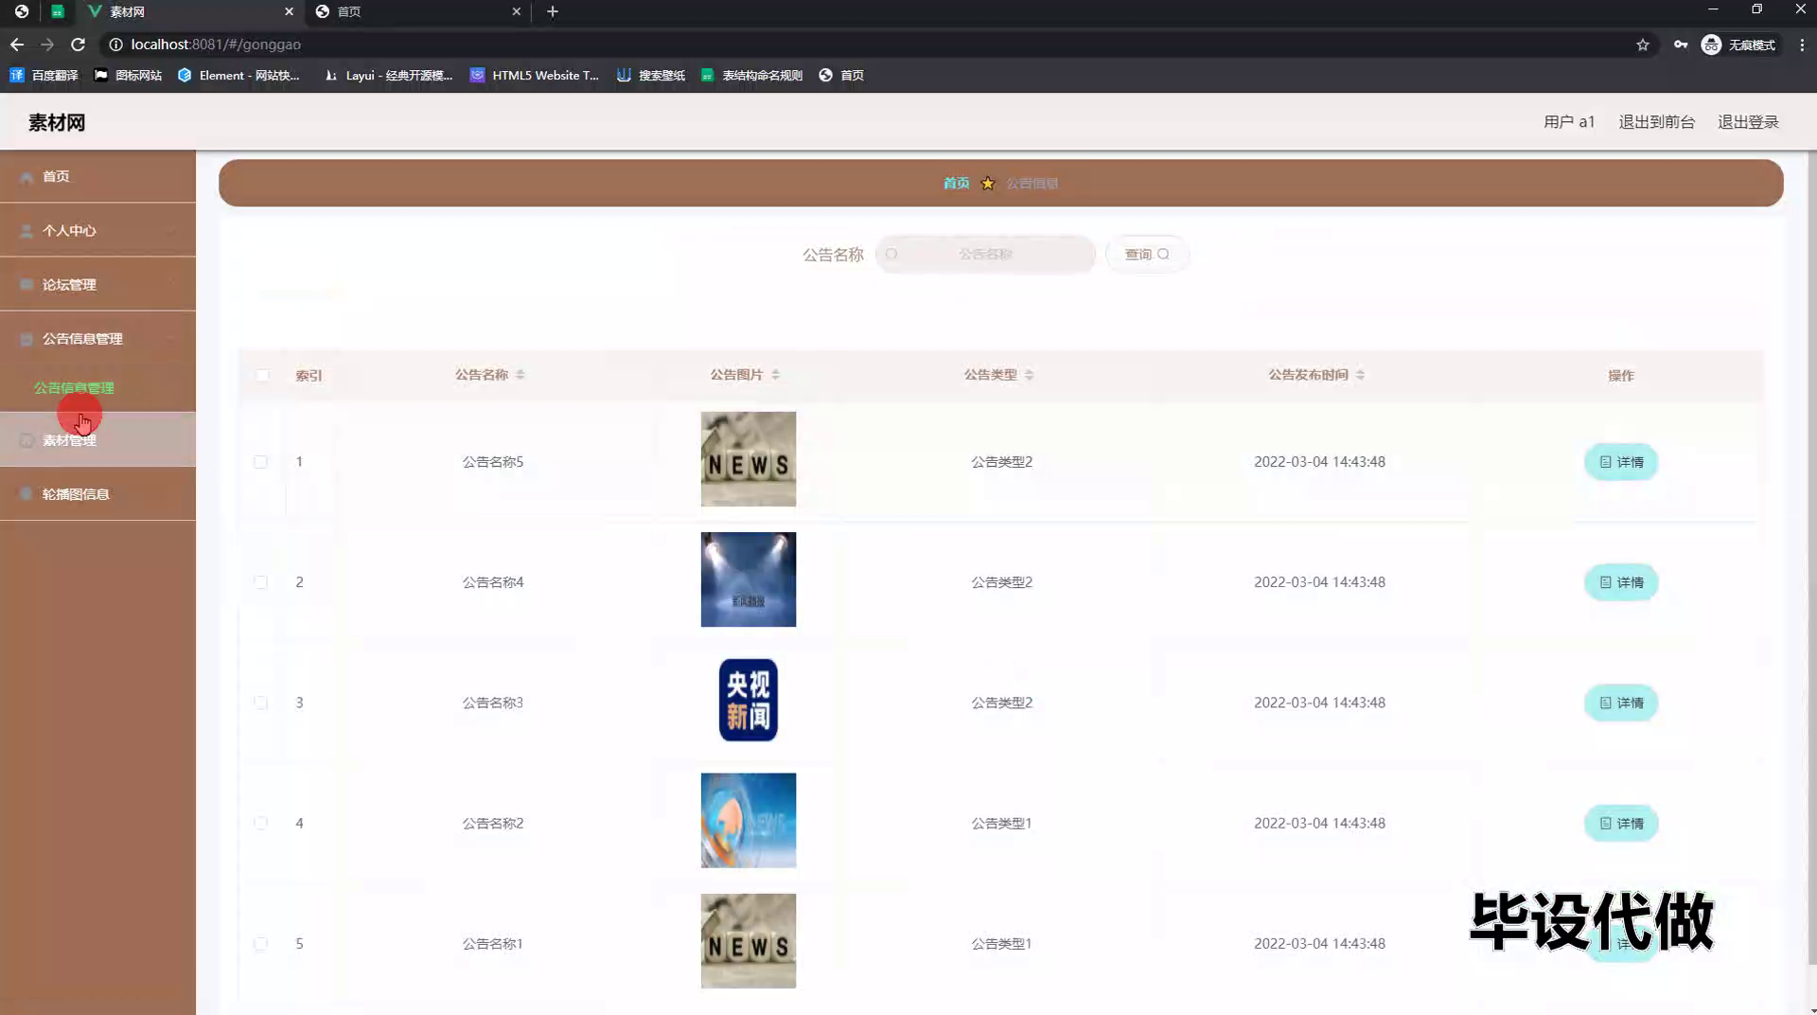Open 首页 in sidebar menu
Screen dimensions: 1817x1015
[97, 176]
